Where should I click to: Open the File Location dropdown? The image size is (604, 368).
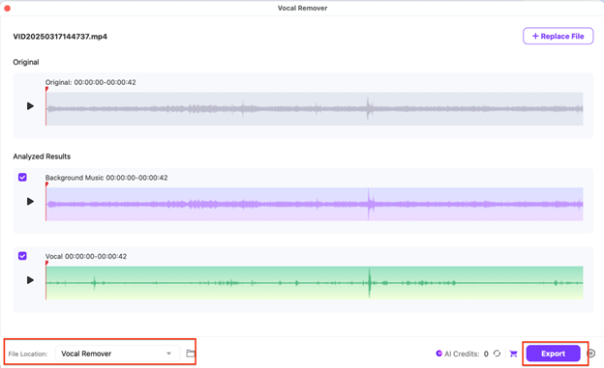(x=117, y=354)
